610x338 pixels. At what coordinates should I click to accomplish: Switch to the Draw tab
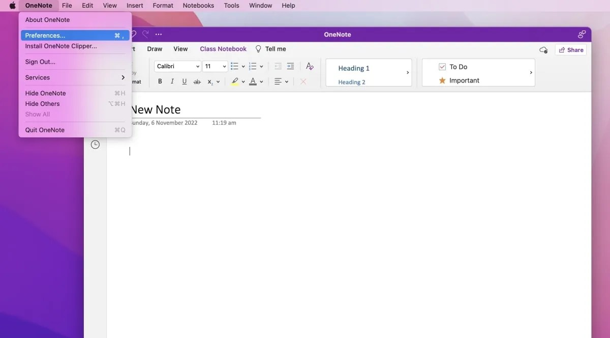click(155, 49)
